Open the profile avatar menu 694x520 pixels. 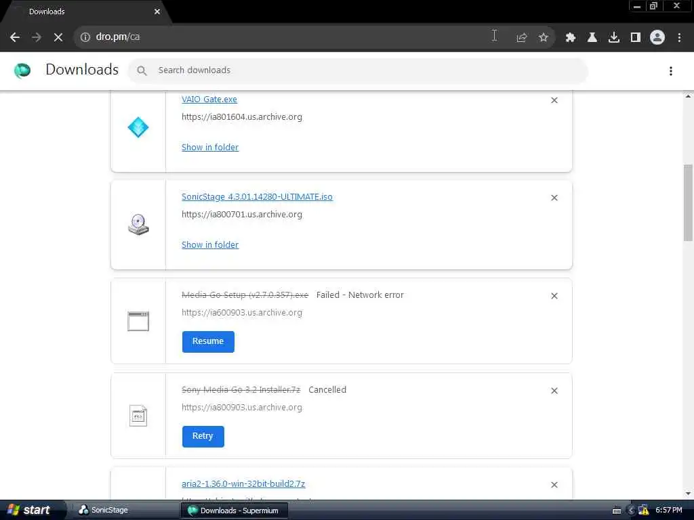(657, 38)
